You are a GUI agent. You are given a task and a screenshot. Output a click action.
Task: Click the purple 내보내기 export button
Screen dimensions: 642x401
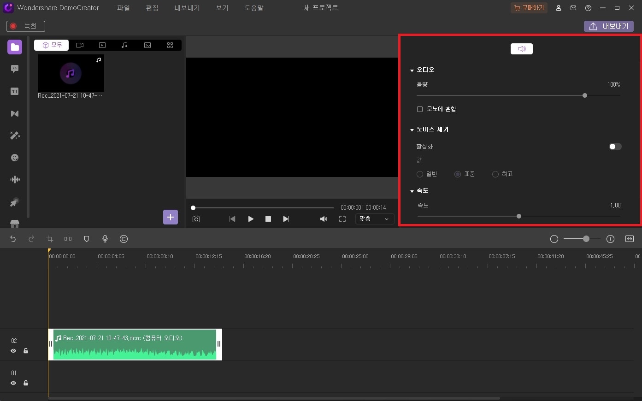coord(609,26)
